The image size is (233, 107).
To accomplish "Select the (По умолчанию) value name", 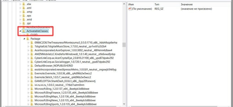I will pos(142,9).
